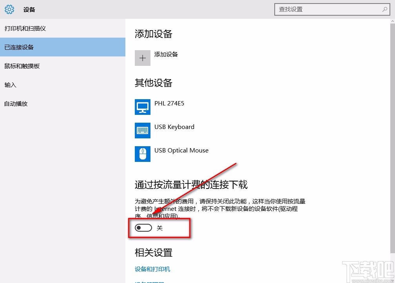Switch to the 输入 section
Image resolution: width=395 pixels, height=283 pixels.
(10, 85)
